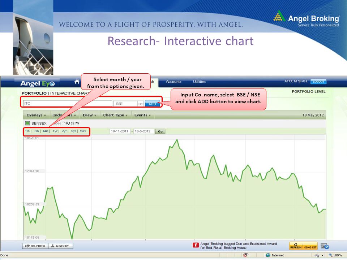Image resolution: width=347 pixels, height=260 pixels.
Task: Click the Refresh button icon
Action: coord(295,246)
